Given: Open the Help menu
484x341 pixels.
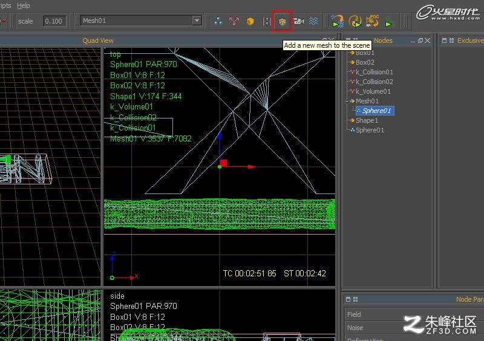Looking at the screenshot, I should tap(23, 5).
